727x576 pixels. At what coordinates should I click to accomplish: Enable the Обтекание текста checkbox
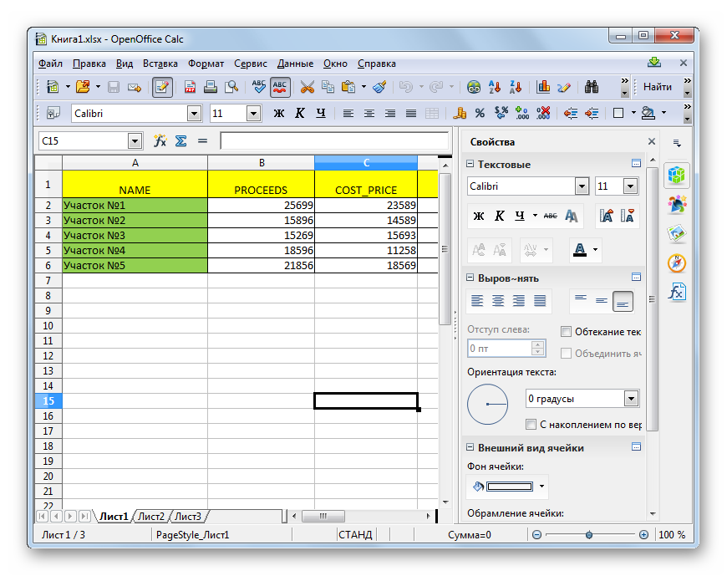point(566,332)
